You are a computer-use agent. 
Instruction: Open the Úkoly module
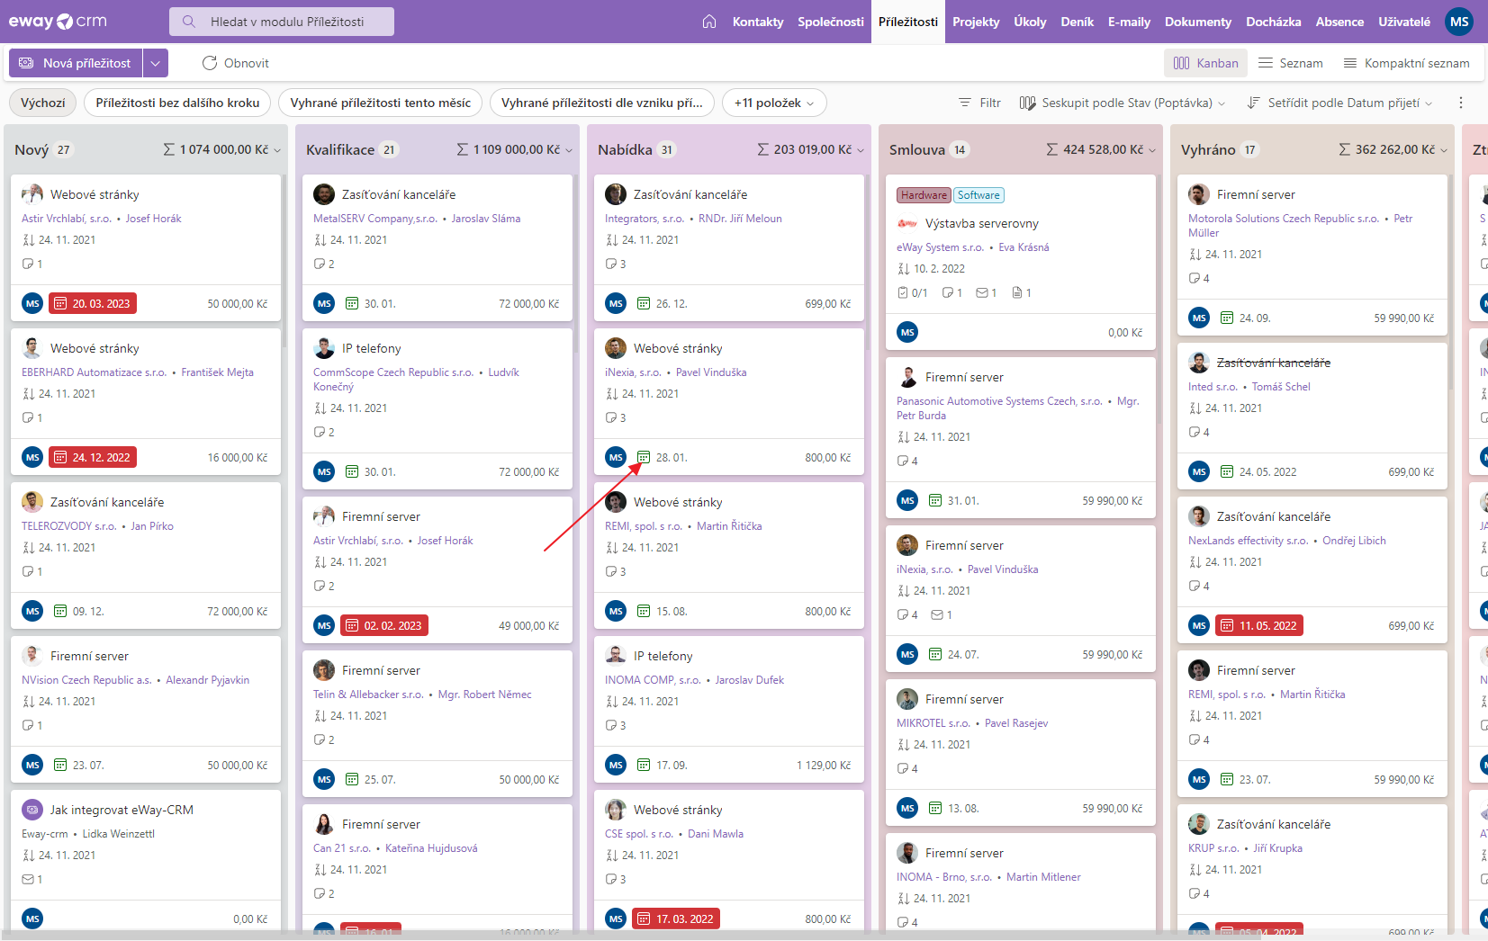pyautogui.click(x=1030, y=22)
